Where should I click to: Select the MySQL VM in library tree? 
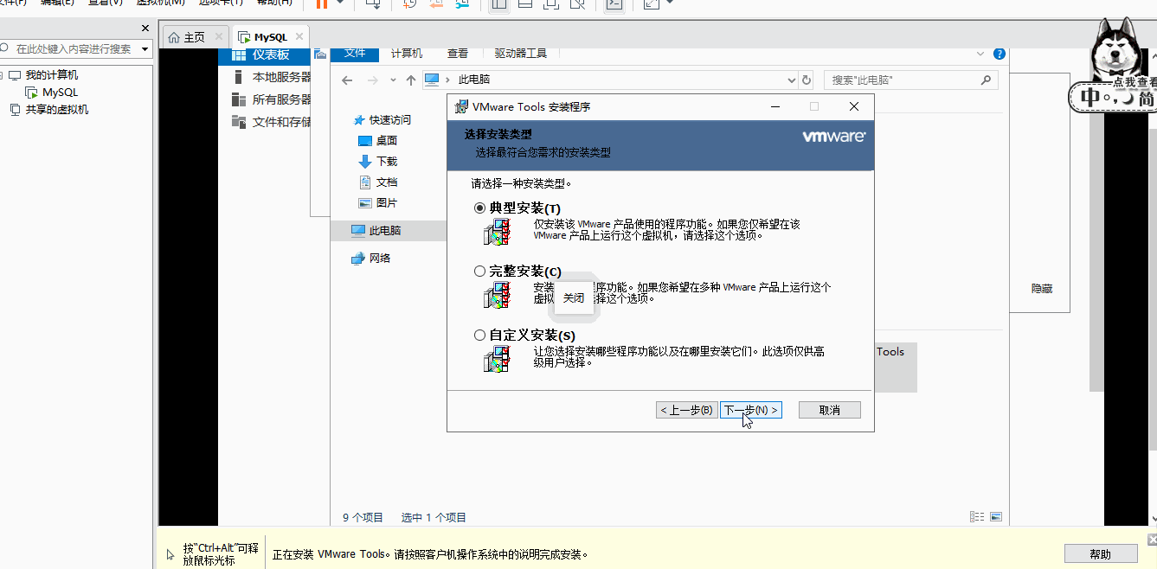coord(60,93)
